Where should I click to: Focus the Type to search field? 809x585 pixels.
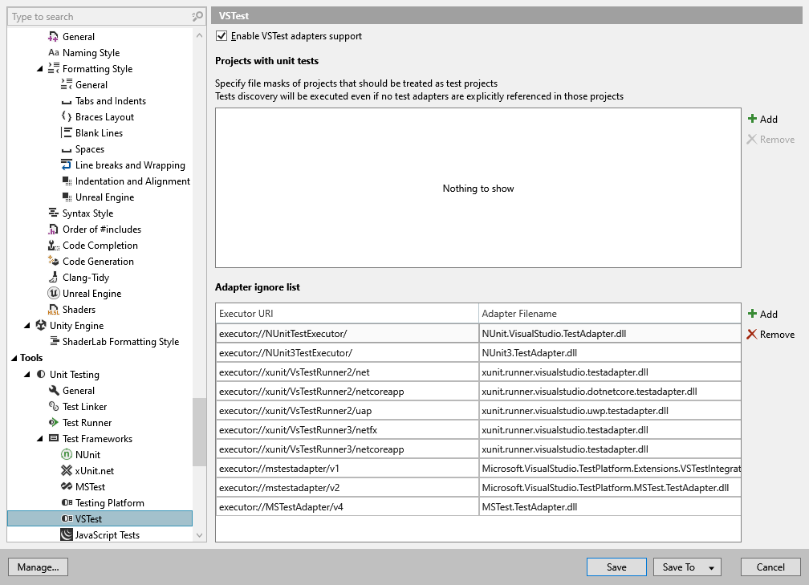click(x=100, y=16)
